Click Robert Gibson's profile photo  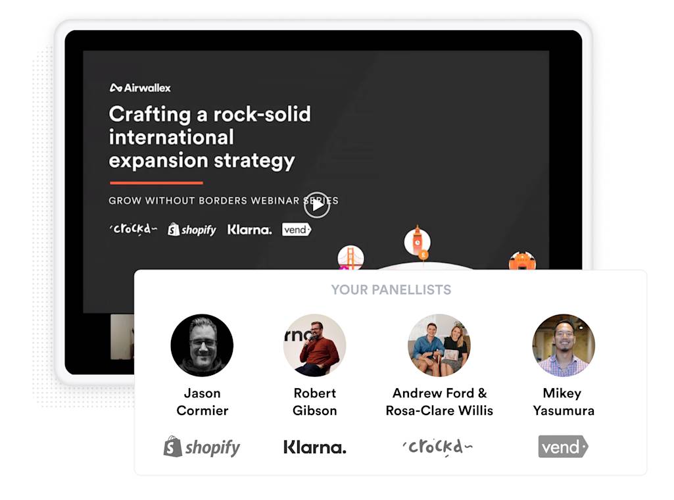click(315, 345)
